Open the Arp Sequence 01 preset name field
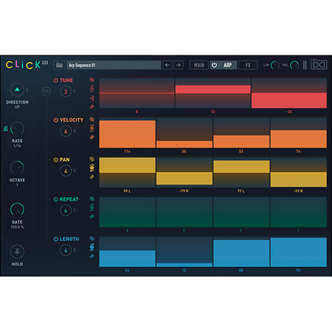 click(114, 65)
